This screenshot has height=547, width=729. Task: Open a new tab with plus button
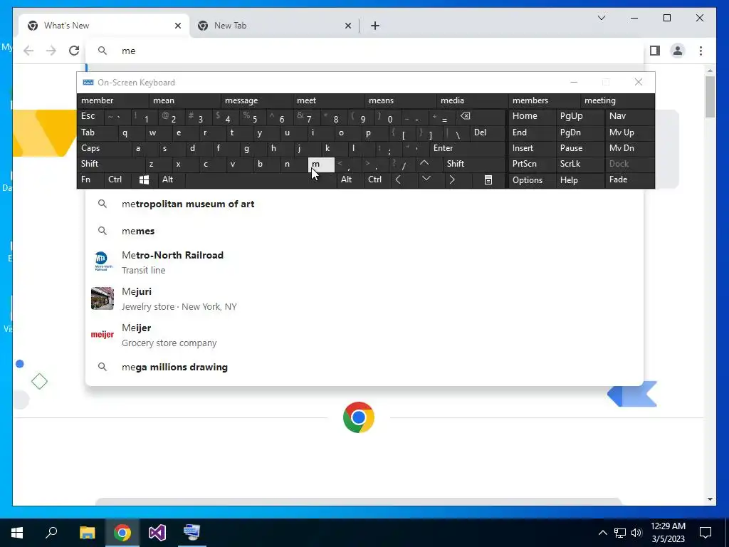tap(375, 26)
